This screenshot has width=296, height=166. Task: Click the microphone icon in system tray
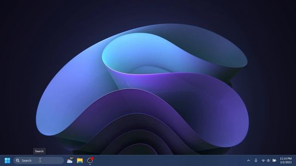pos(256,160)
